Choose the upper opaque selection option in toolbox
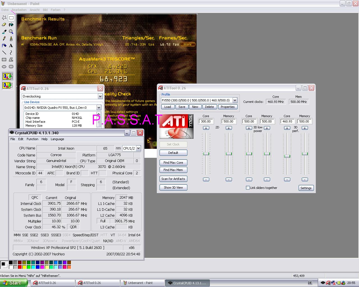The width and height of the screenshot is (359, 287). pos(8,76)
